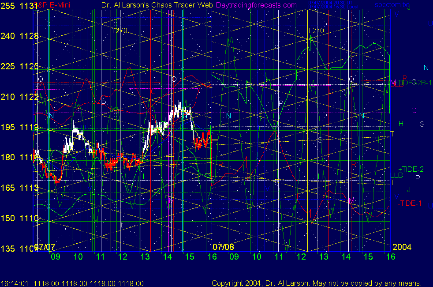The height and width of the screenshot is (287, 433).
Task: Select the Copyright 2004 Dr. Al Larson notice
Action: [317, 283]
